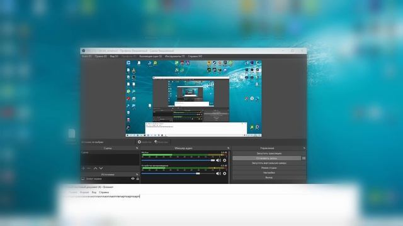This screenshot has width=403, height=226.
Task: Click the OBS logo in the title bar
Action: (x=84, y=51)
